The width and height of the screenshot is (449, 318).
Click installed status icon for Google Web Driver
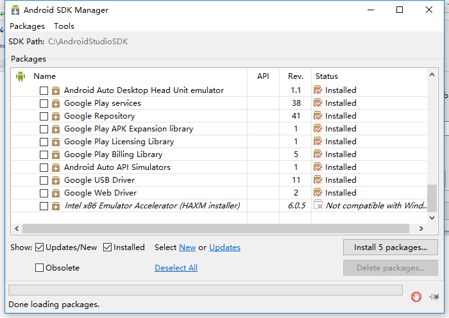coord(318,193)
